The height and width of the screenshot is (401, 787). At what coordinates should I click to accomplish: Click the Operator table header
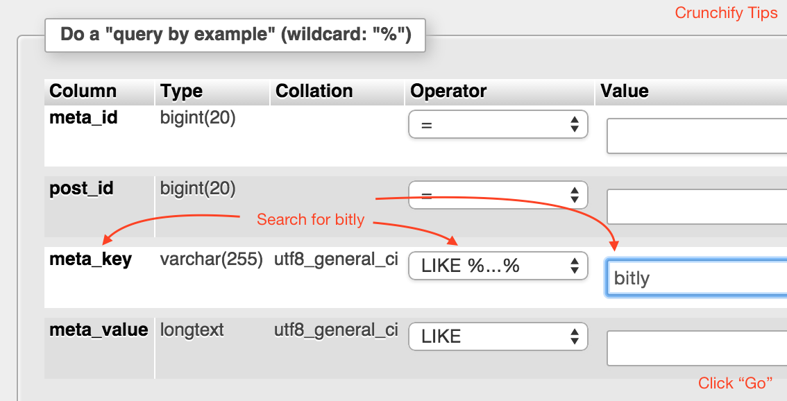(x=448, y=91)
